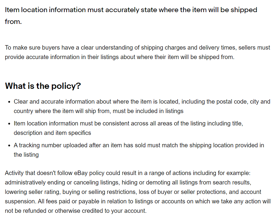Click the first bullet about postal code
Viewport: 277px width, 219px height.
click(x=142, y=106)
